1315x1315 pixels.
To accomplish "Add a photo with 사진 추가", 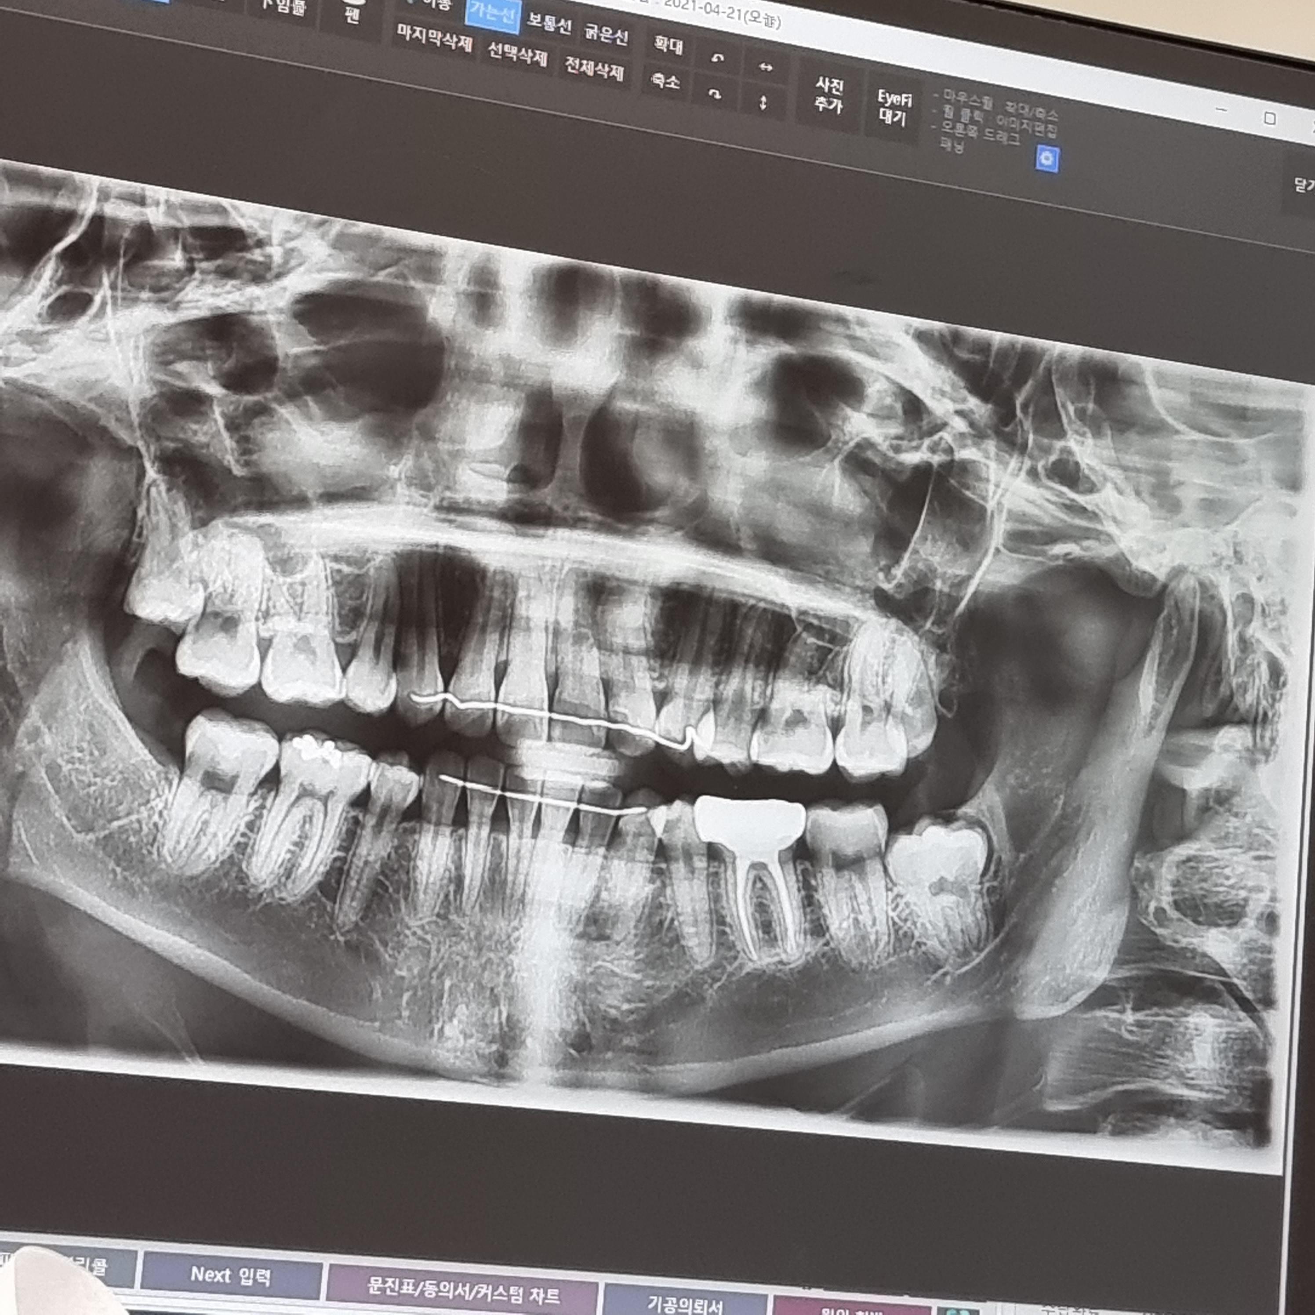I will (x=828, y=95).
